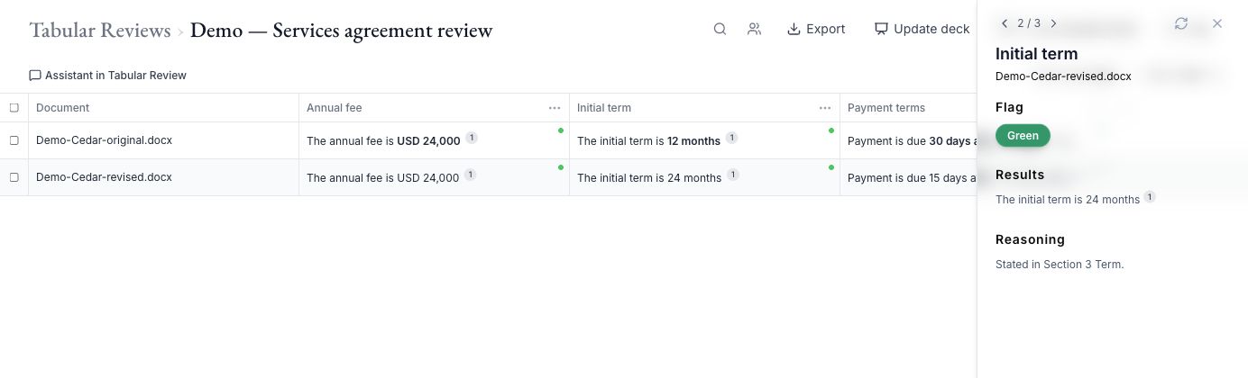Click the Document column header
The image size is (1248, 378).
click(163, 108)
